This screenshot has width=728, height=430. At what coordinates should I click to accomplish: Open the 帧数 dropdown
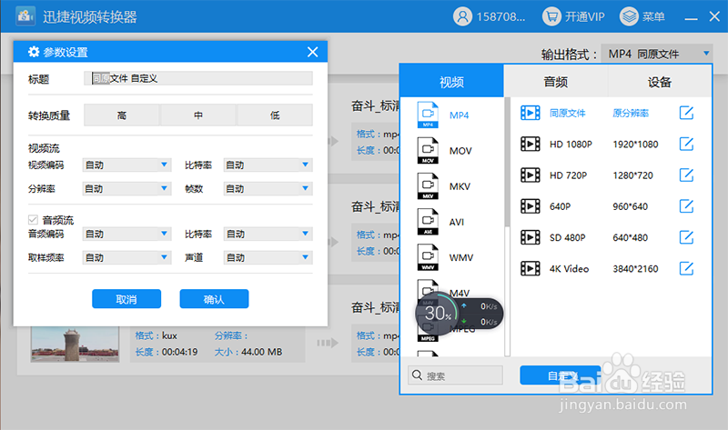tap(268, 188)
